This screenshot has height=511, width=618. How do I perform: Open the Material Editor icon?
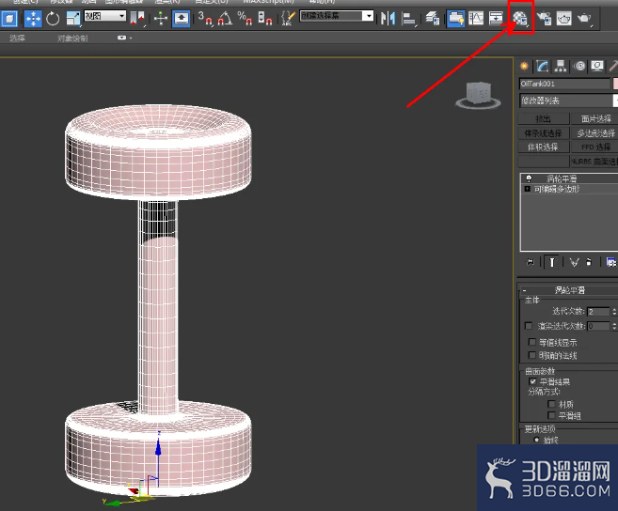[521, 18]
